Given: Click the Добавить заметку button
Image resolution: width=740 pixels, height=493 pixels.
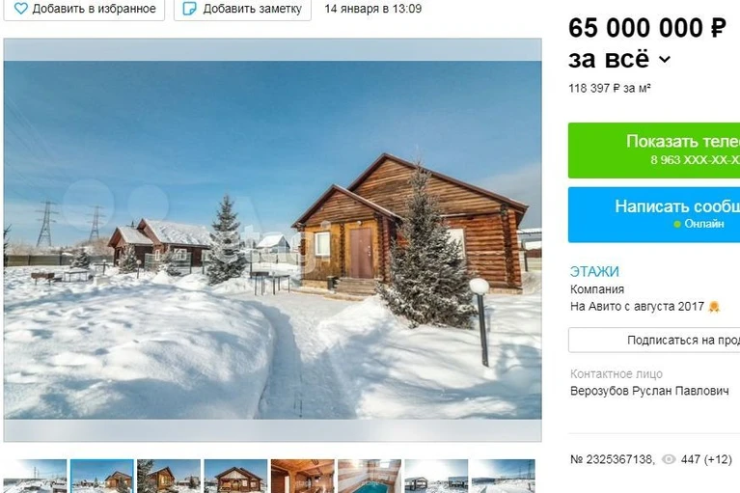Looking at the screenshot, I should pos(242,9).
